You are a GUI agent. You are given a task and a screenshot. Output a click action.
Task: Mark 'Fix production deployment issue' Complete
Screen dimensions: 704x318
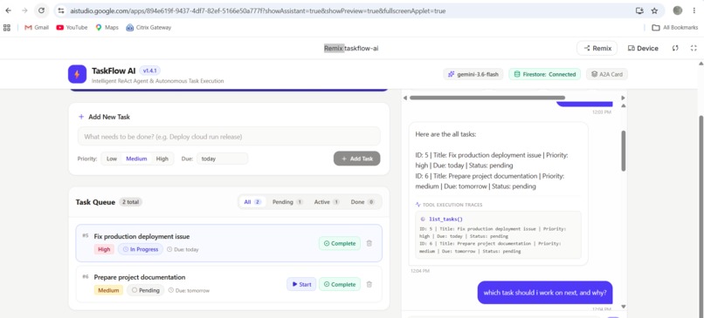pyautogui.click(x=340, y=243)
